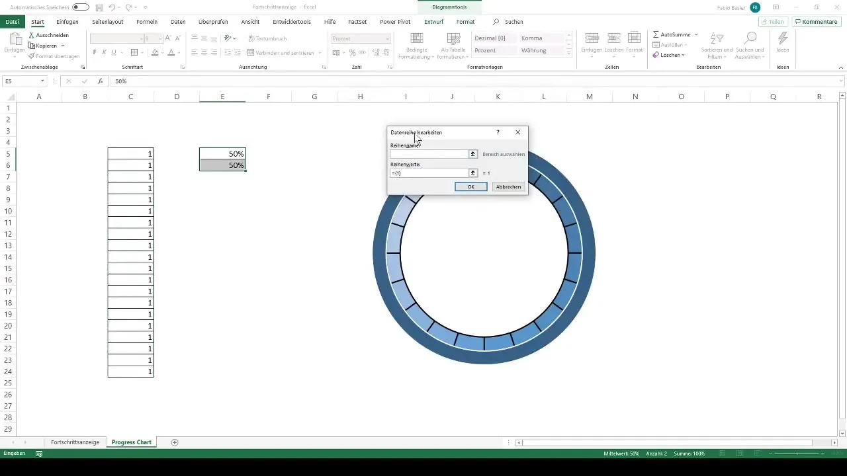Image resolution: width=847 pixels, height=476 pixels.
Task: Click the Teilen button
Action: coord(772,22)
